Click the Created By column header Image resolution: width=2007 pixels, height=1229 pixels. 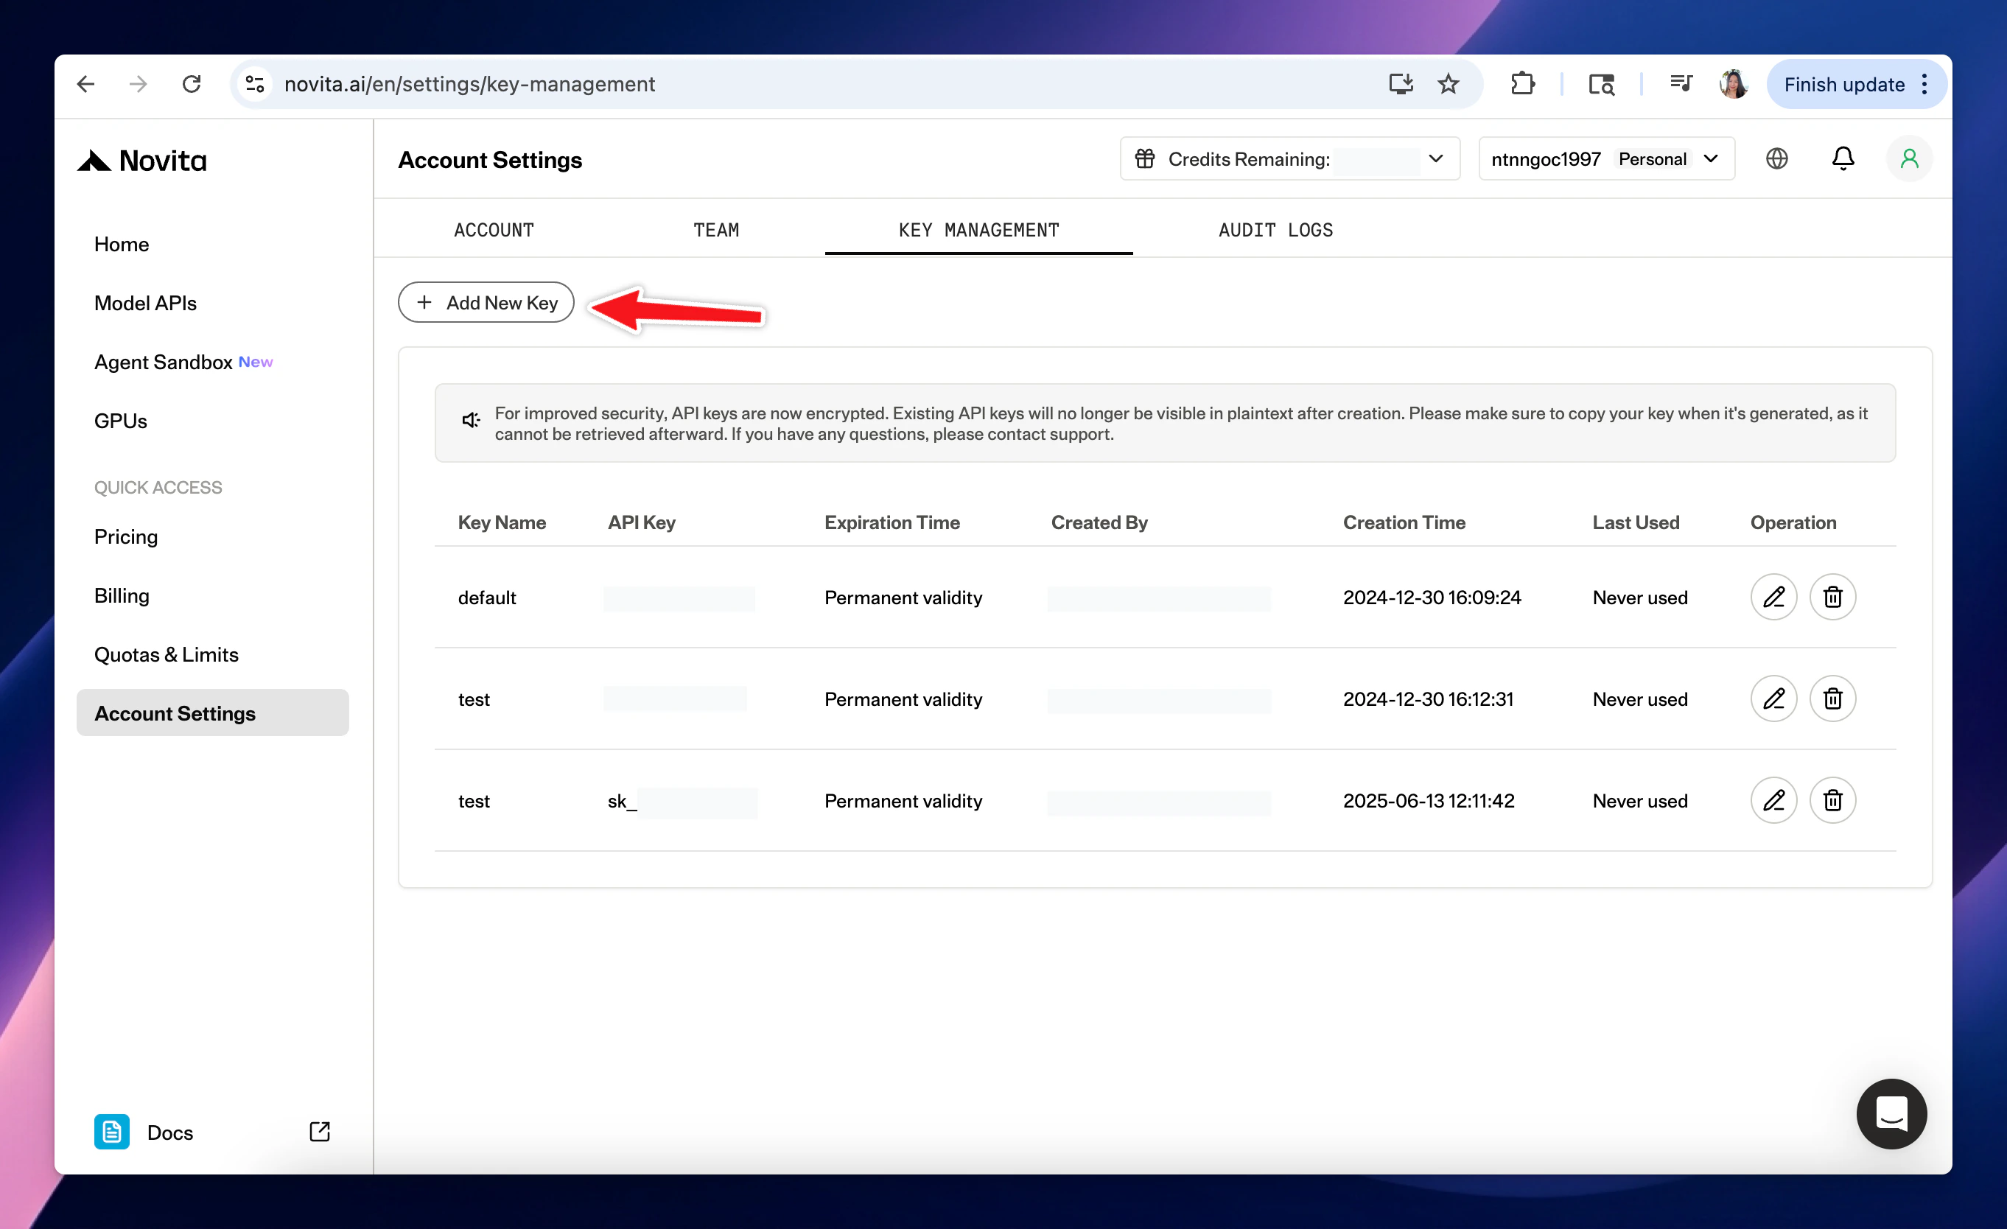1099,523
